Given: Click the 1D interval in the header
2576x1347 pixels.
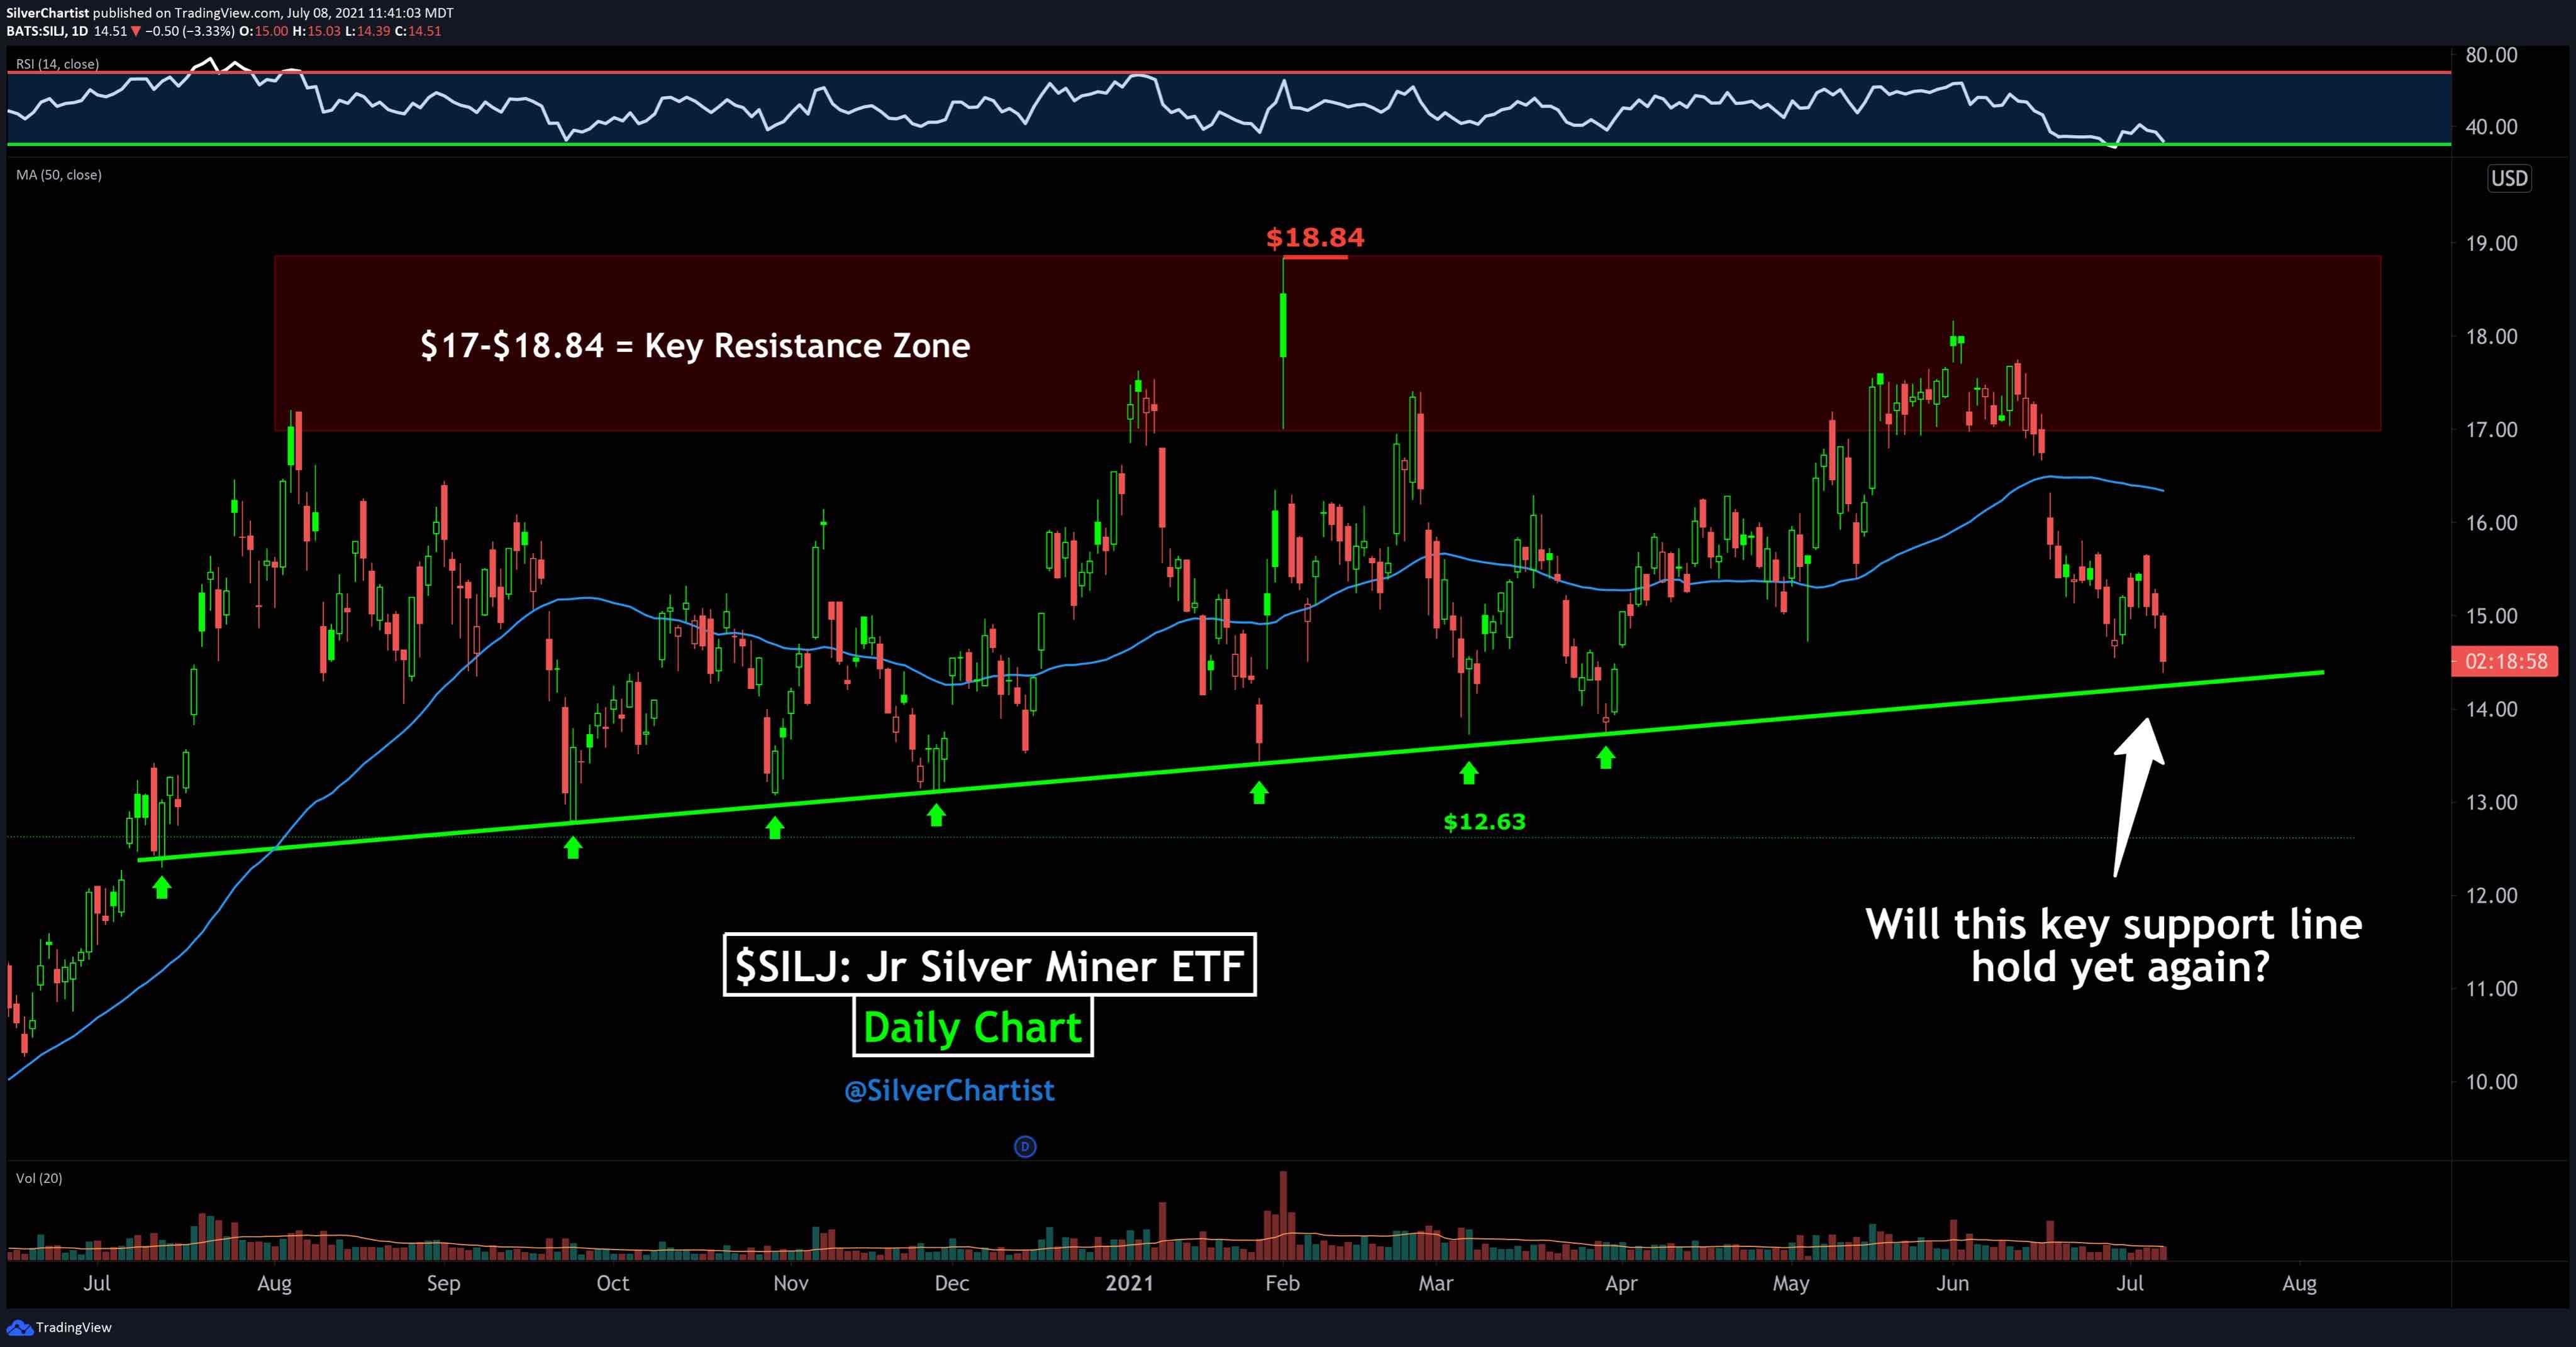Looking at the screenshot, I should 79,31.
